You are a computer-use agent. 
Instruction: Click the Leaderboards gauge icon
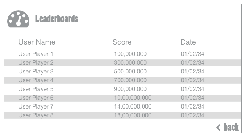pyautogui.click(x=18, y=19)
